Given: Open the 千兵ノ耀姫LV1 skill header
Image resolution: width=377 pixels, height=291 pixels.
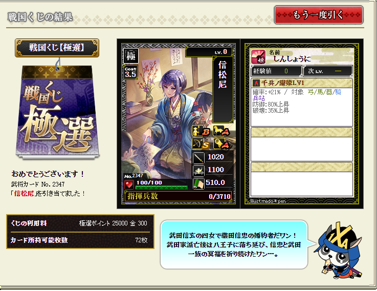Looking at the screenshot, I should [x=302, y=83].
